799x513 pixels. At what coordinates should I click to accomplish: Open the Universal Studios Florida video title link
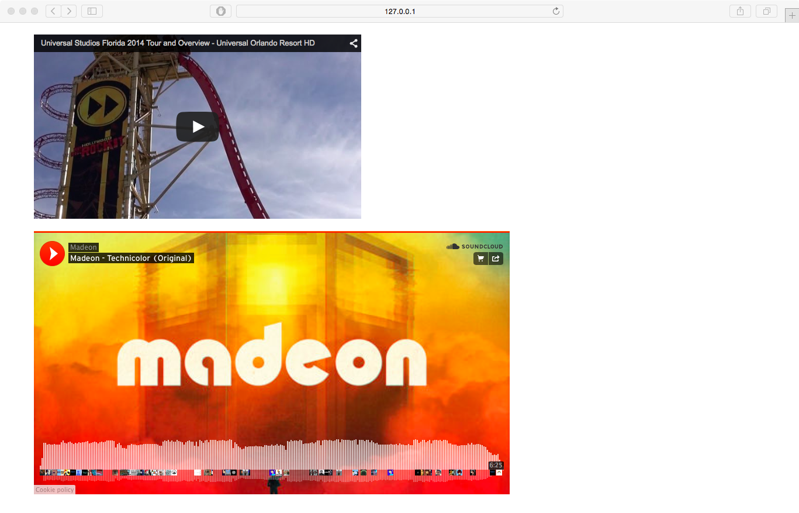178,43
